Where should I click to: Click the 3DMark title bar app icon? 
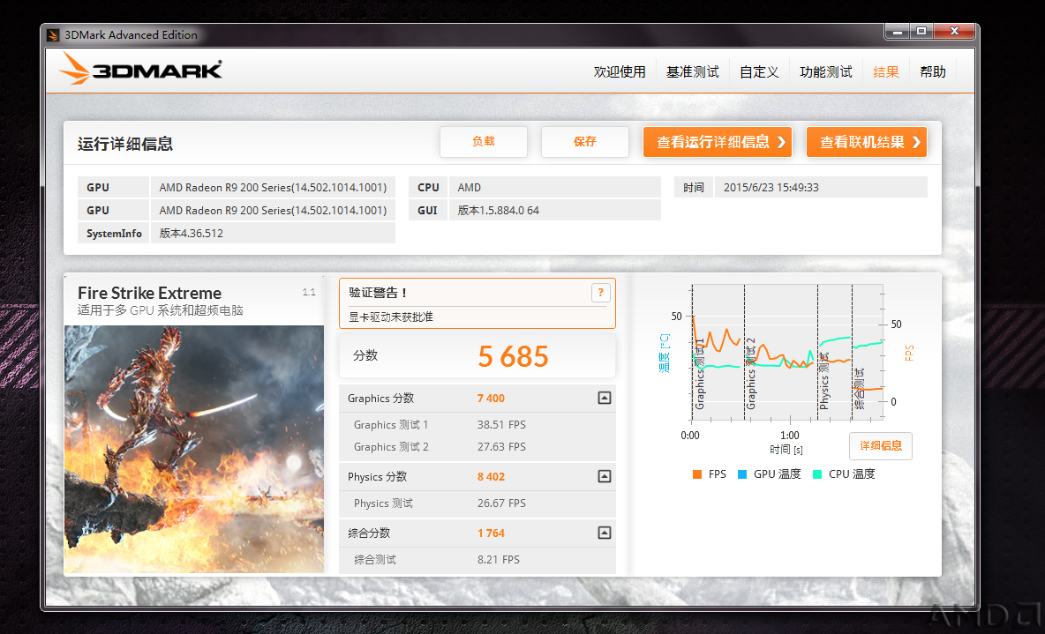(53, 35)
